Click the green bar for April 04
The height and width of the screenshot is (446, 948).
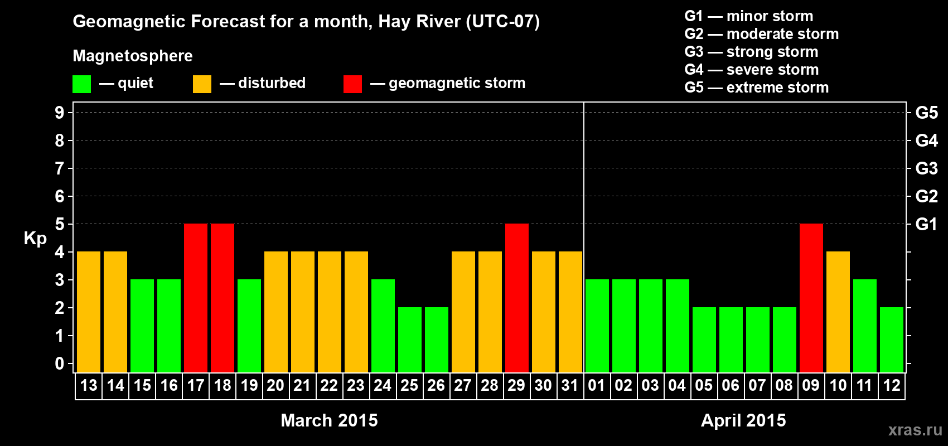pyautogui.click(x=678, y=326)
